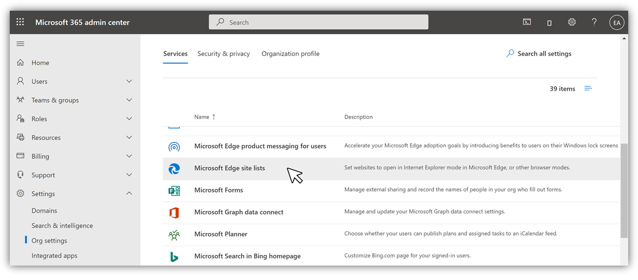Viewport: 638px width, 280px height.
Task: Open the app launcher waffle icon
Action: tap(20, 22)
